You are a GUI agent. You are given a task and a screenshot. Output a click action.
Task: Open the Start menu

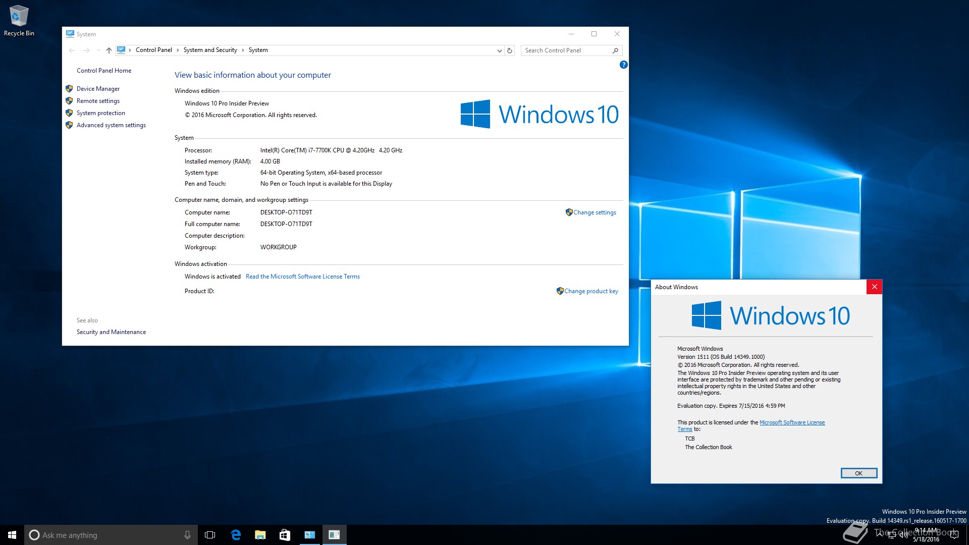12,535
